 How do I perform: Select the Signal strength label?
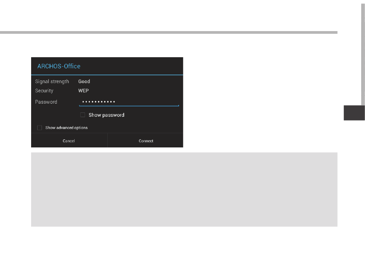click(52, 82)
